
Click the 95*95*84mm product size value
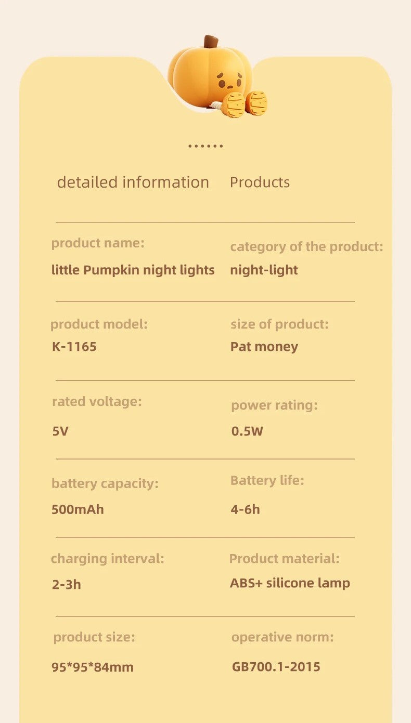point(93,667)
